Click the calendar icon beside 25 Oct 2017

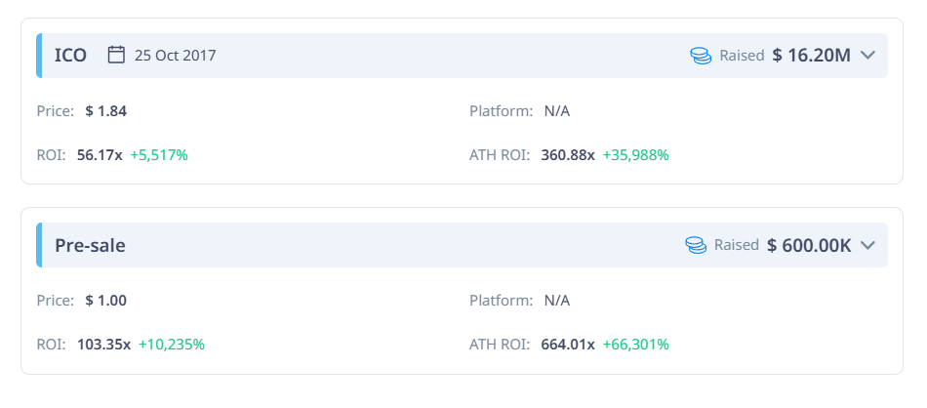[x=116, y=55]
